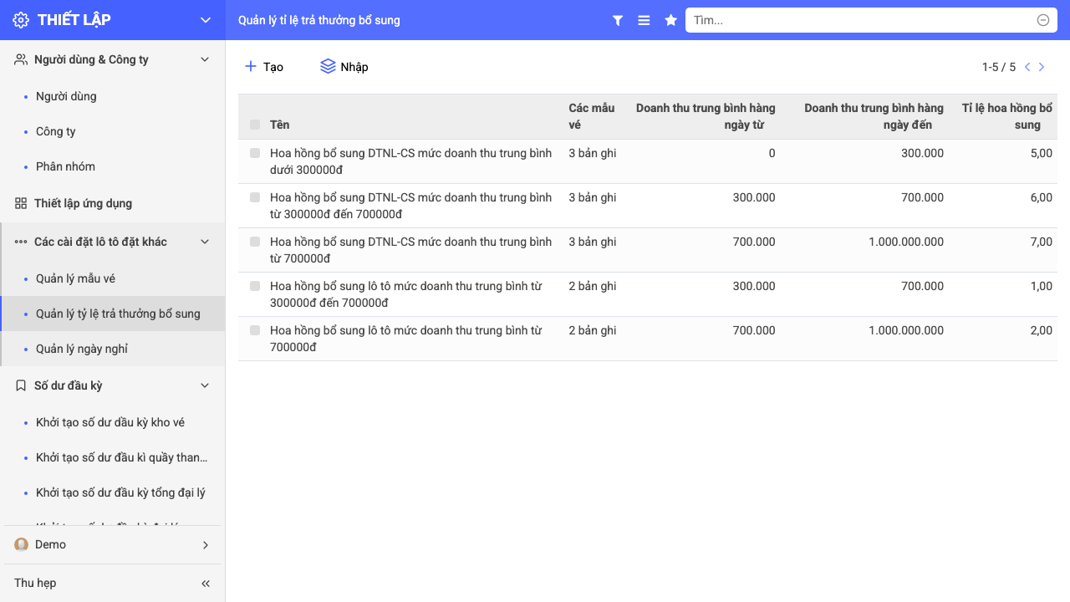Clear search using the circle-minus icon
Image resolution: width=1070 pixels, height=602 pixels.
1043,20
